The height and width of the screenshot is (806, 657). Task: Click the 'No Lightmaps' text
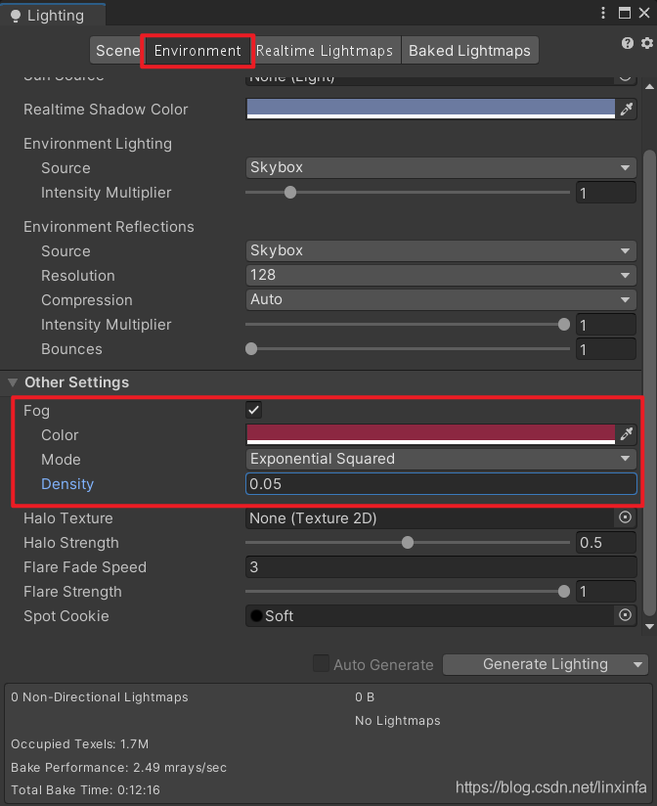coord(398,721)
